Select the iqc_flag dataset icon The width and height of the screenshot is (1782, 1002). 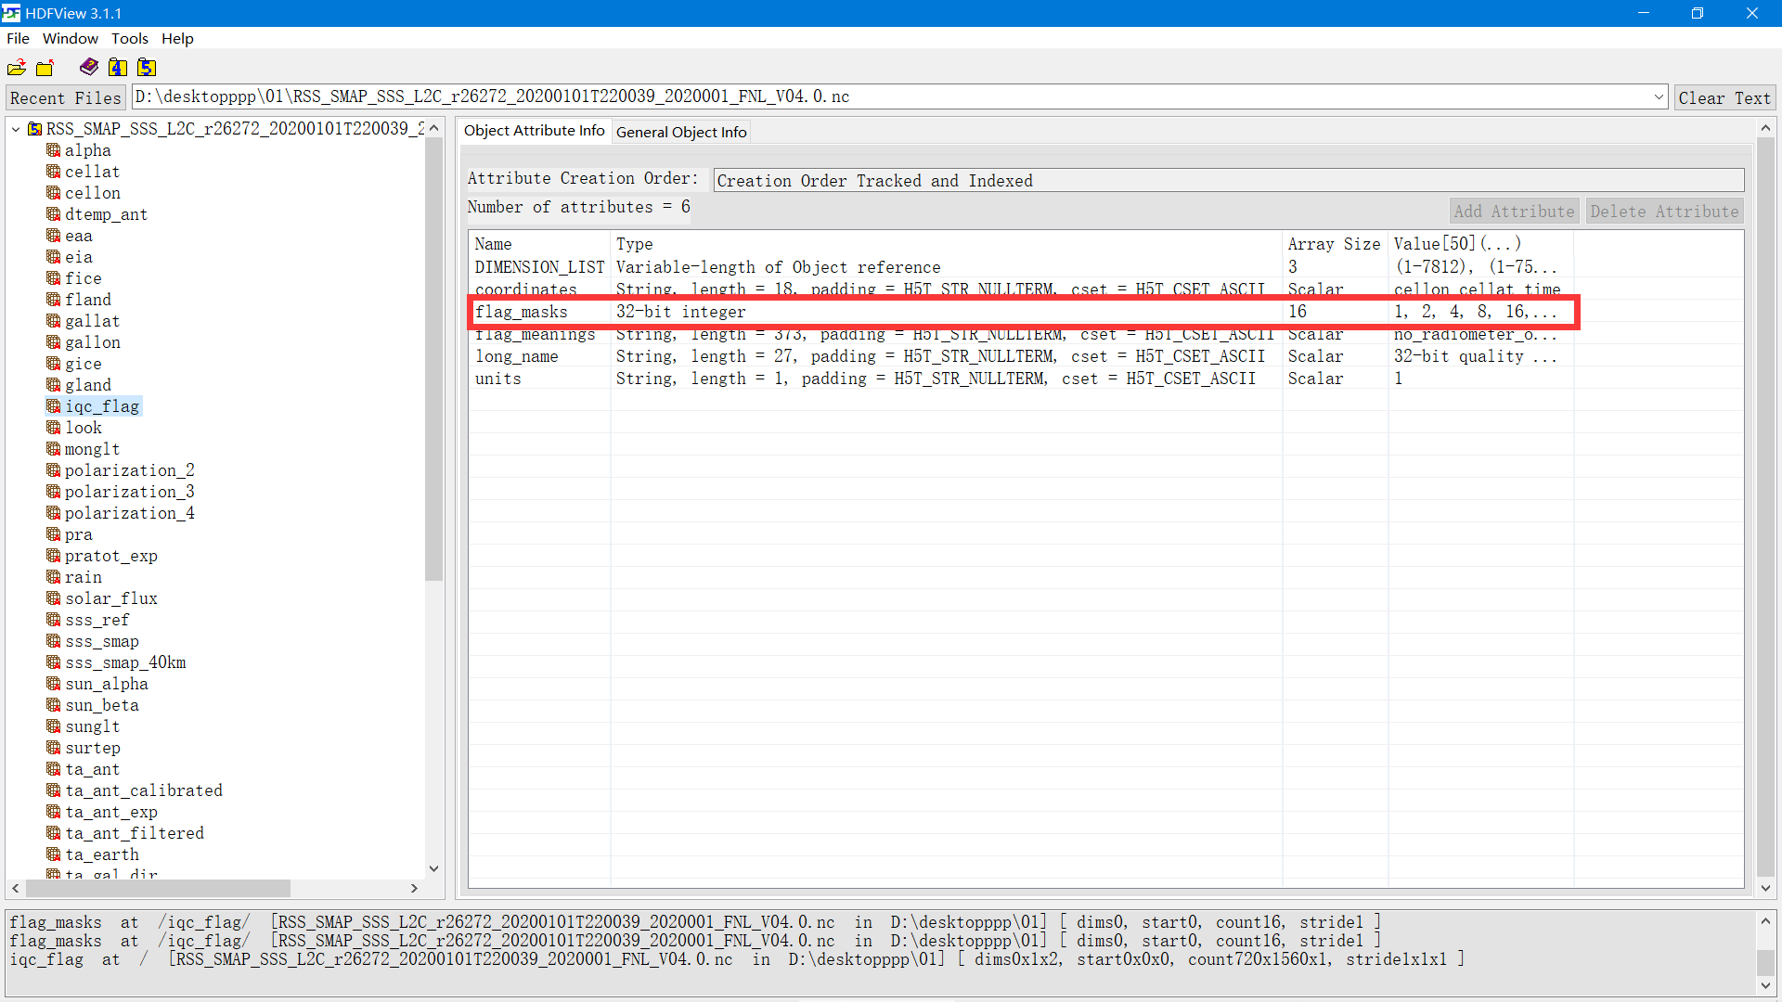[x=54, y=406]
